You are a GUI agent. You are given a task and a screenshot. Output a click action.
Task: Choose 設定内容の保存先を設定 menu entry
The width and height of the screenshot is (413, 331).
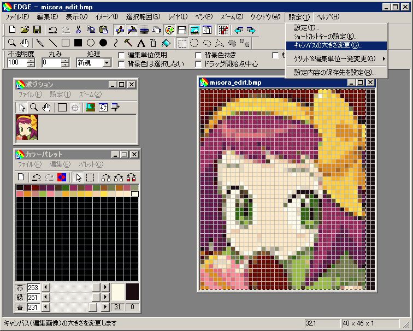pos(337,72)
